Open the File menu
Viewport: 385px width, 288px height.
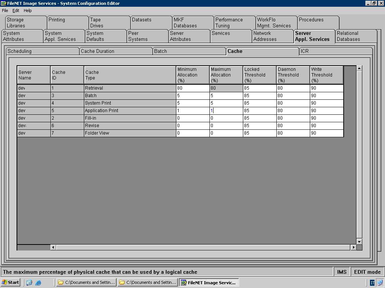tap(5, 10)
